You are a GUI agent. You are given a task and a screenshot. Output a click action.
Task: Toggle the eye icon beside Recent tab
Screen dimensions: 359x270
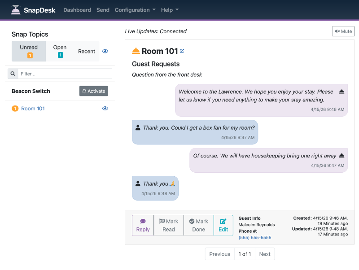[x=105, y=51]
